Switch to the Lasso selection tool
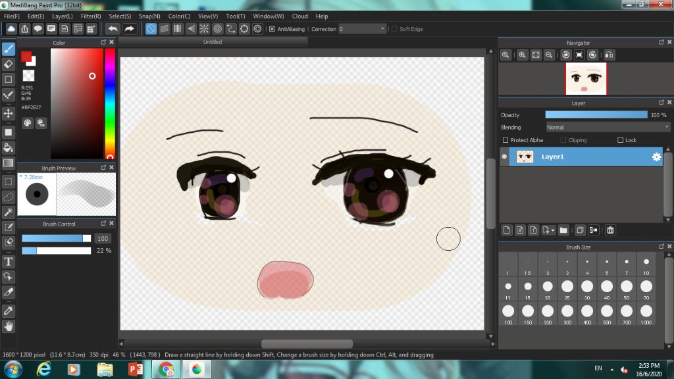 [x=8, y=197]
